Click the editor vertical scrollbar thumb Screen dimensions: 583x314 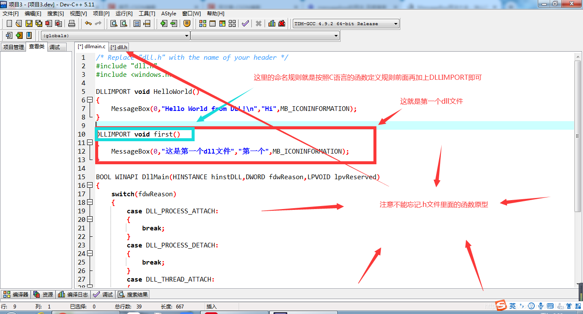[578, 137]
